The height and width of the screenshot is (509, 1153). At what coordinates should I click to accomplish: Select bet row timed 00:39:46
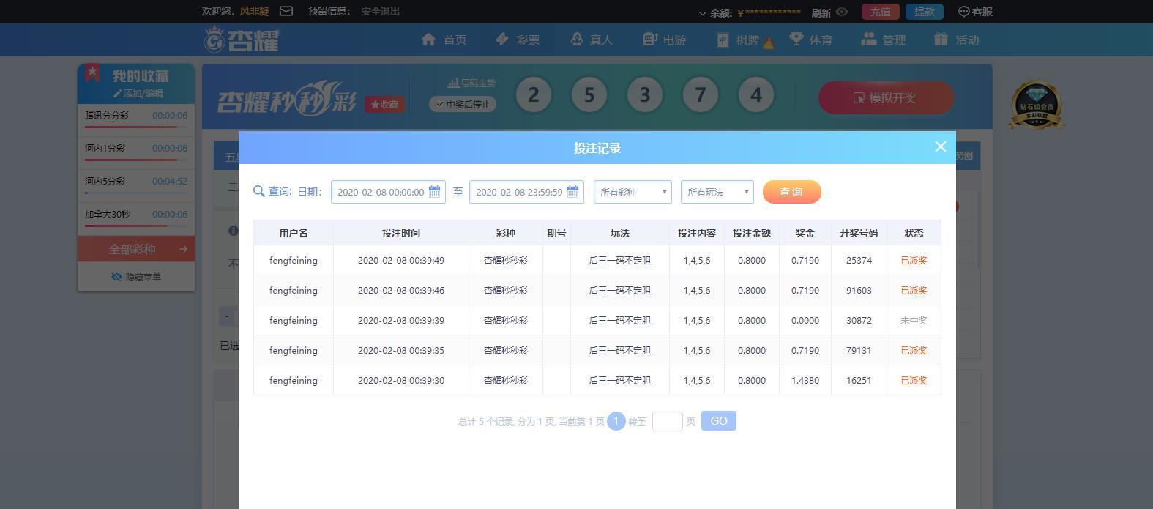click(x=597, y=290)
